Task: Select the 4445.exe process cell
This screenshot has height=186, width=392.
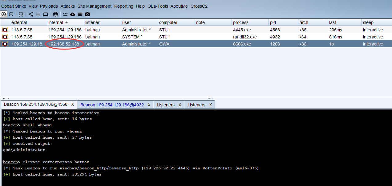Action: pos(250,30)
